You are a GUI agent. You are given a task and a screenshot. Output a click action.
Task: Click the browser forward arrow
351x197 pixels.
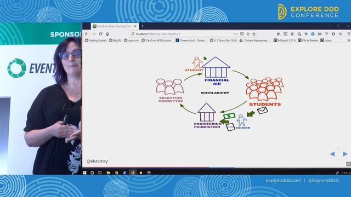[x=94, y=34]
